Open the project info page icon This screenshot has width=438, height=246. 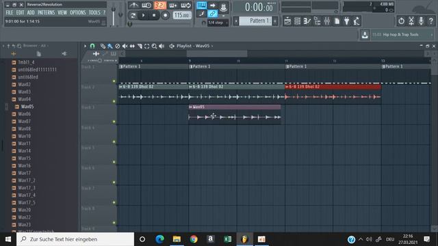pyautogui.click(x=337, y=21)
